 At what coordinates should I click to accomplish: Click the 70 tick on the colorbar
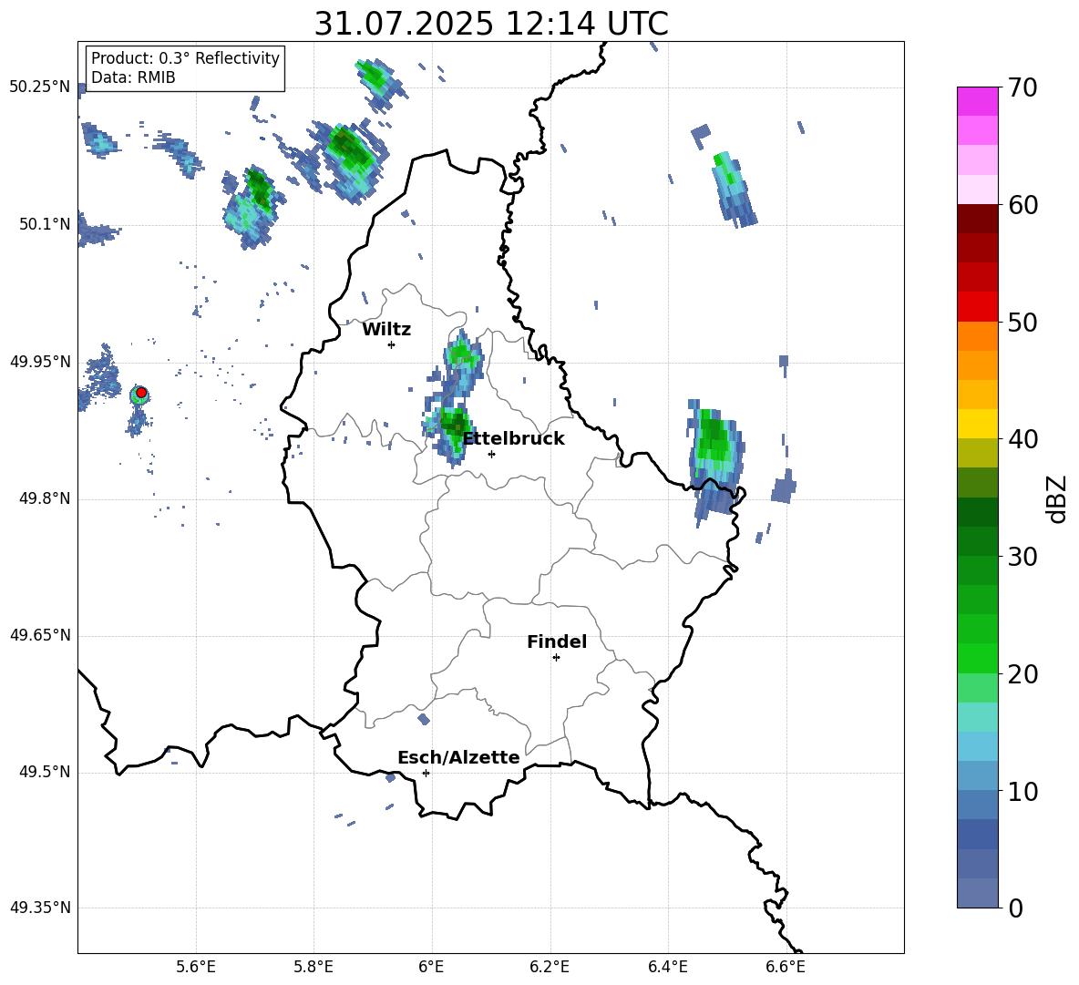tap(1022, 87)
